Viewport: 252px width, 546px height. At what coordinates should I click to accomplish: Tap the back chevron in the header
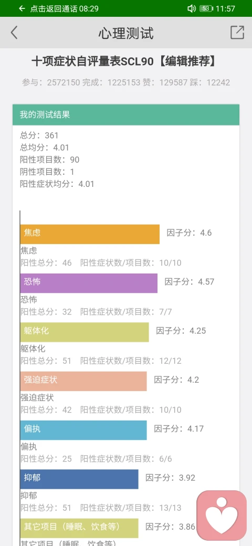(x=14, y=33)
